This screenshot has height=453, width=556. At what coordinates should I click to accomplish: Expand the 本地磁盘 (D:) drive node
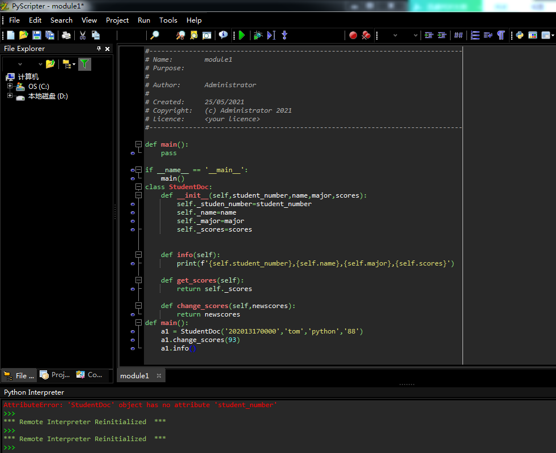click(10, 96)
